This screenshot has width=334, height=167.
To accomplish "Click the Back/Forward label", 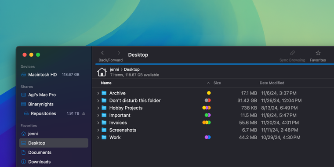I will [111, 60].
